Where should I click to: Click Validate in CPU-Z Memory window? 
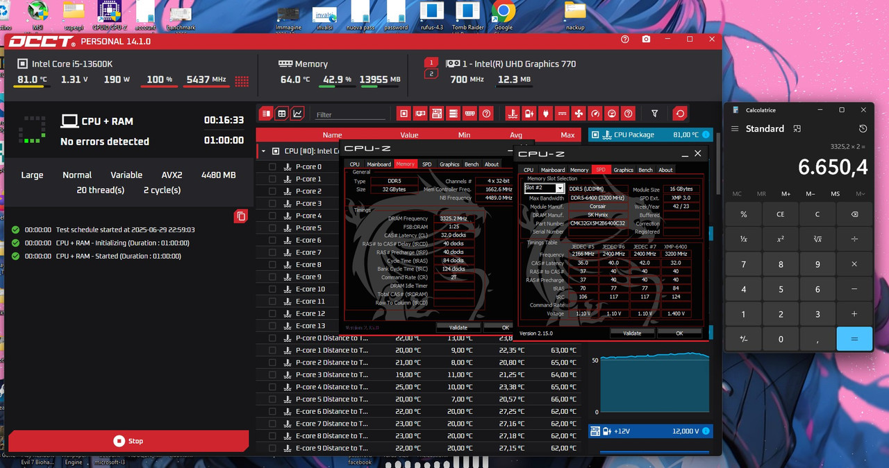pyautogui.click(x=458, y=327)
